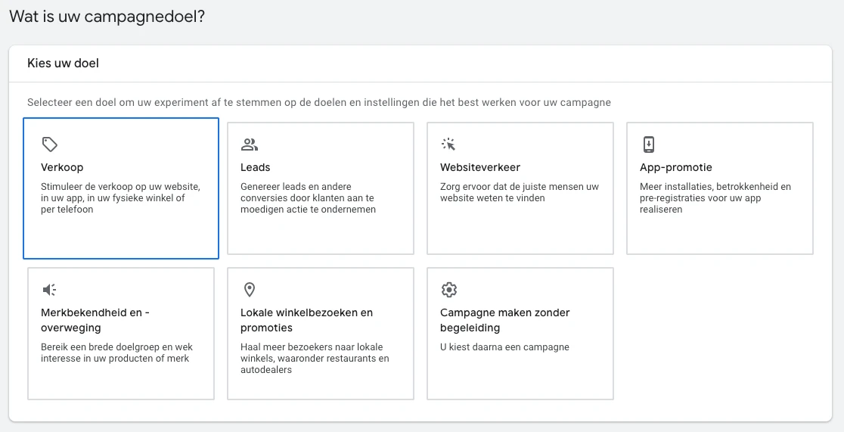Click 'Meer installaties, betrokkenheid en' description
The height and width of the screenshot is (432, 844).
coord(715,198)
